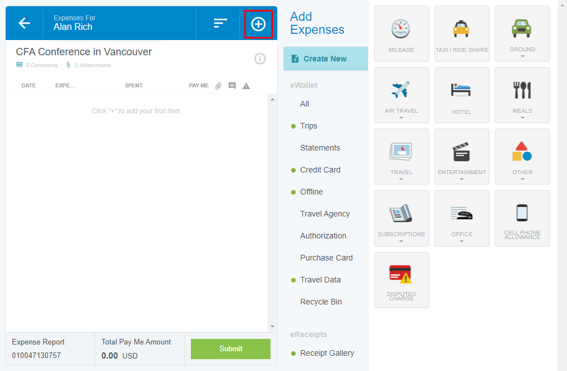Select the Mileage expense tile
The width and height of the screenshot is (567, 371).
(401, 33)
